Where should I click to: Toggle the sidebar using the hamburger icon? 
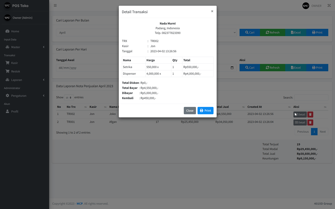[x=55, y=5]
